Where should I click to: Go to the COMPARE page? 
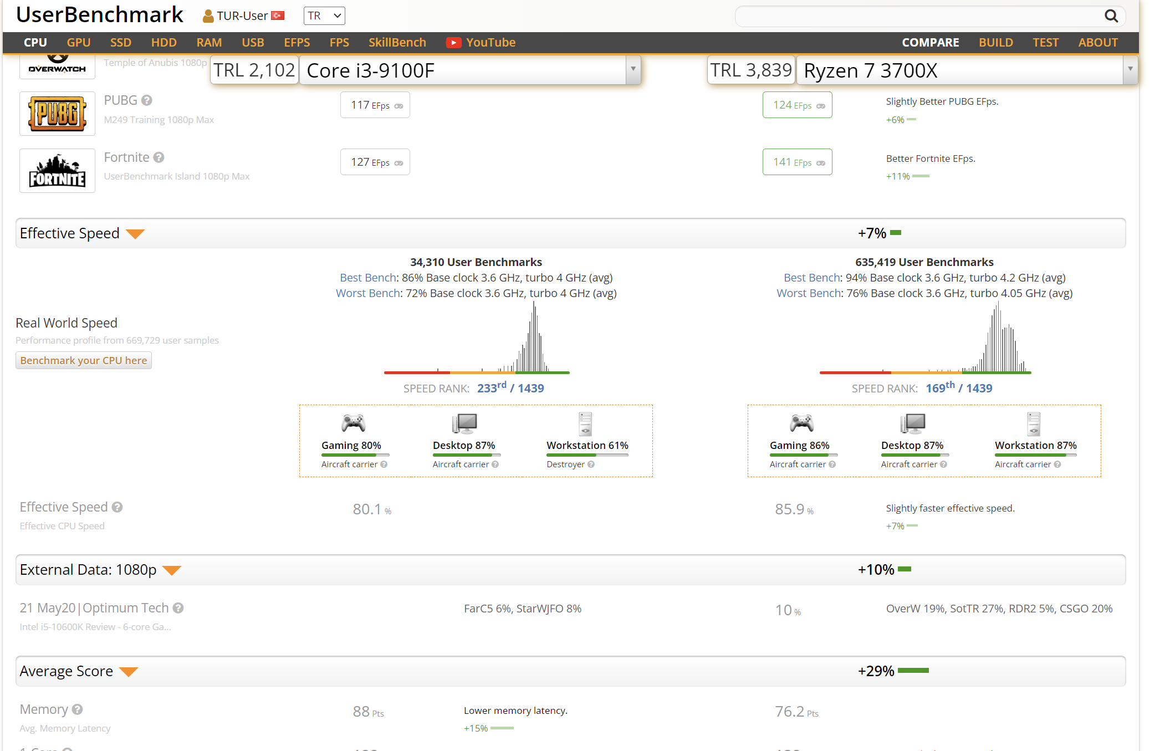pos(931,43)
